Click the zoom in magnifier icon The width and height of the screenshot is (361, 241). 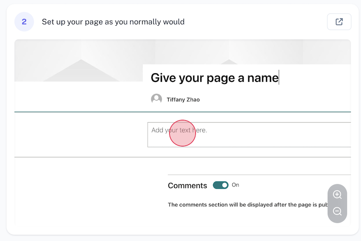(337, 195)
